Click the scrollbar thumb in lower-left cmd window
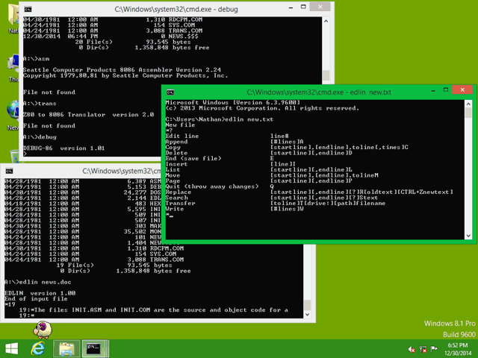 pos(307,305)
